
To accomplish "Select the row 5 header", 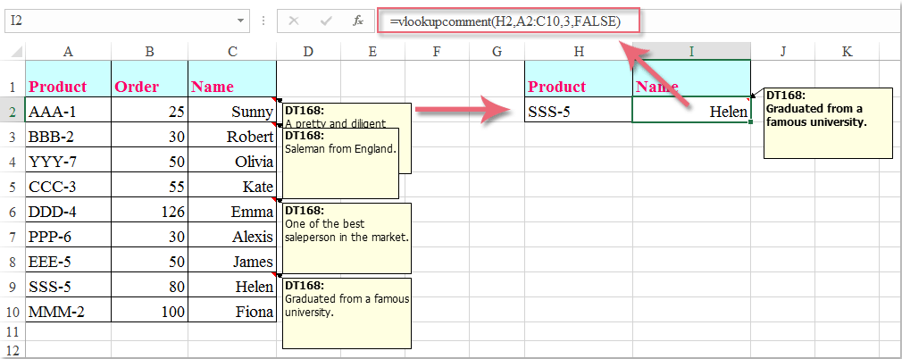I will [x=13, y=187].
